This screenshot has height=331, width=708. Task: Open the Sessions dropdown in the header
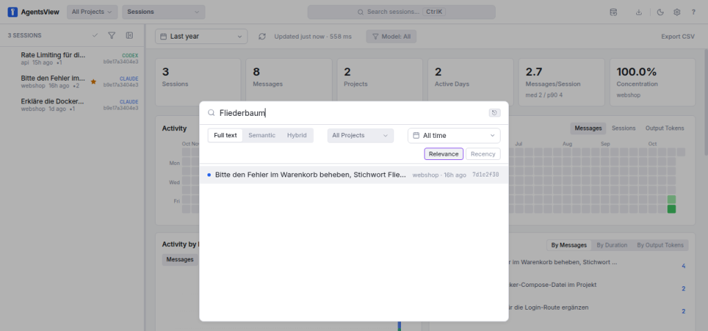click(163, 12)
